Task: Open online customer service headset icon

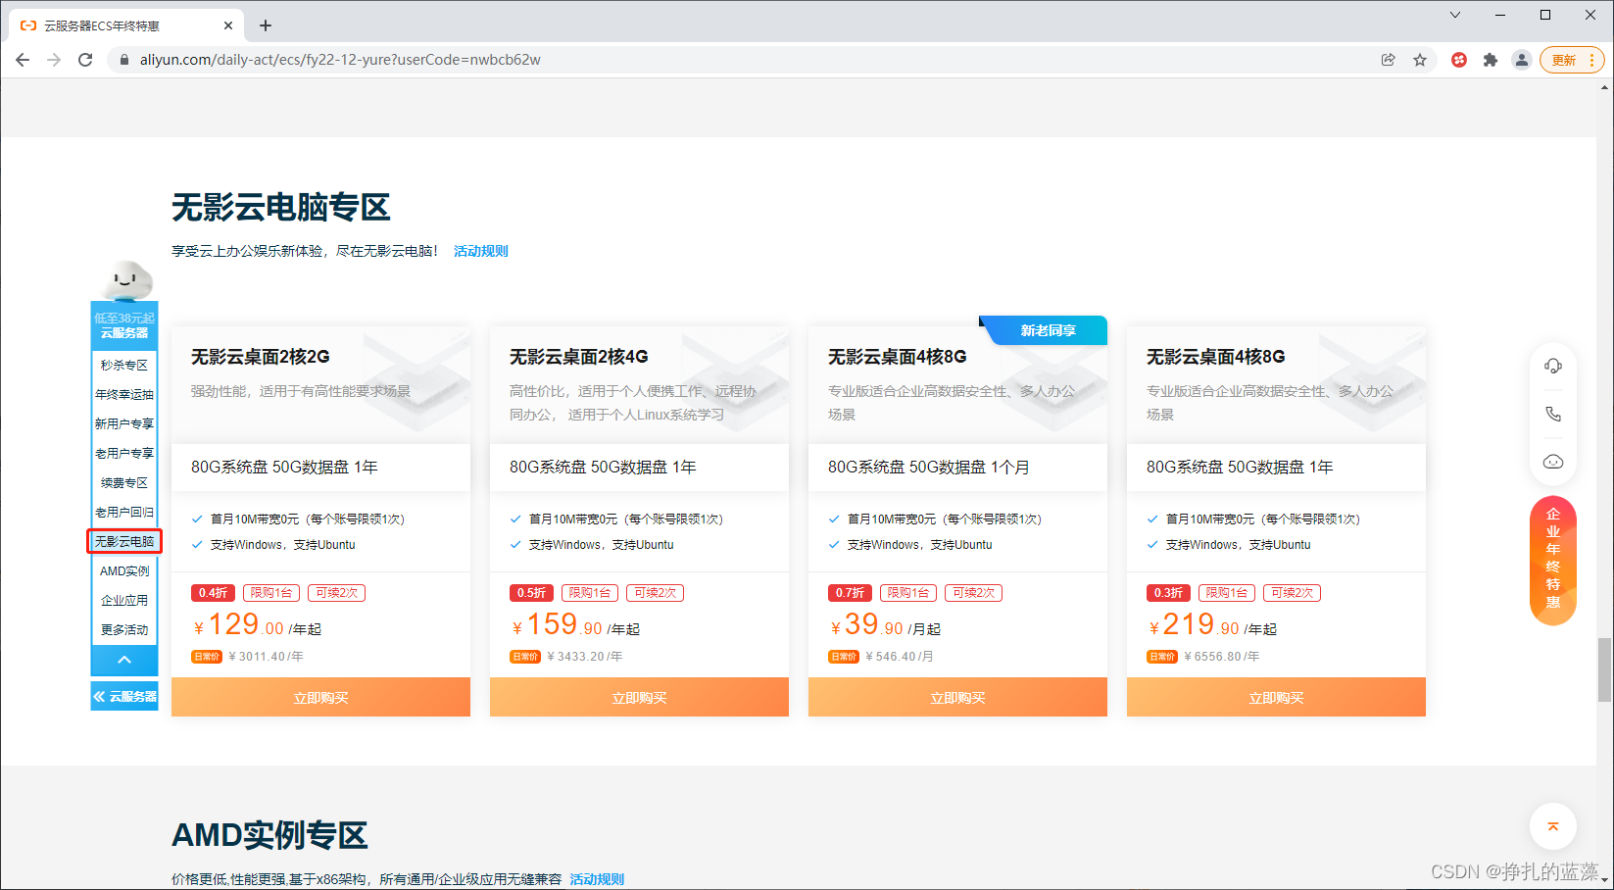Action: 1553,366
